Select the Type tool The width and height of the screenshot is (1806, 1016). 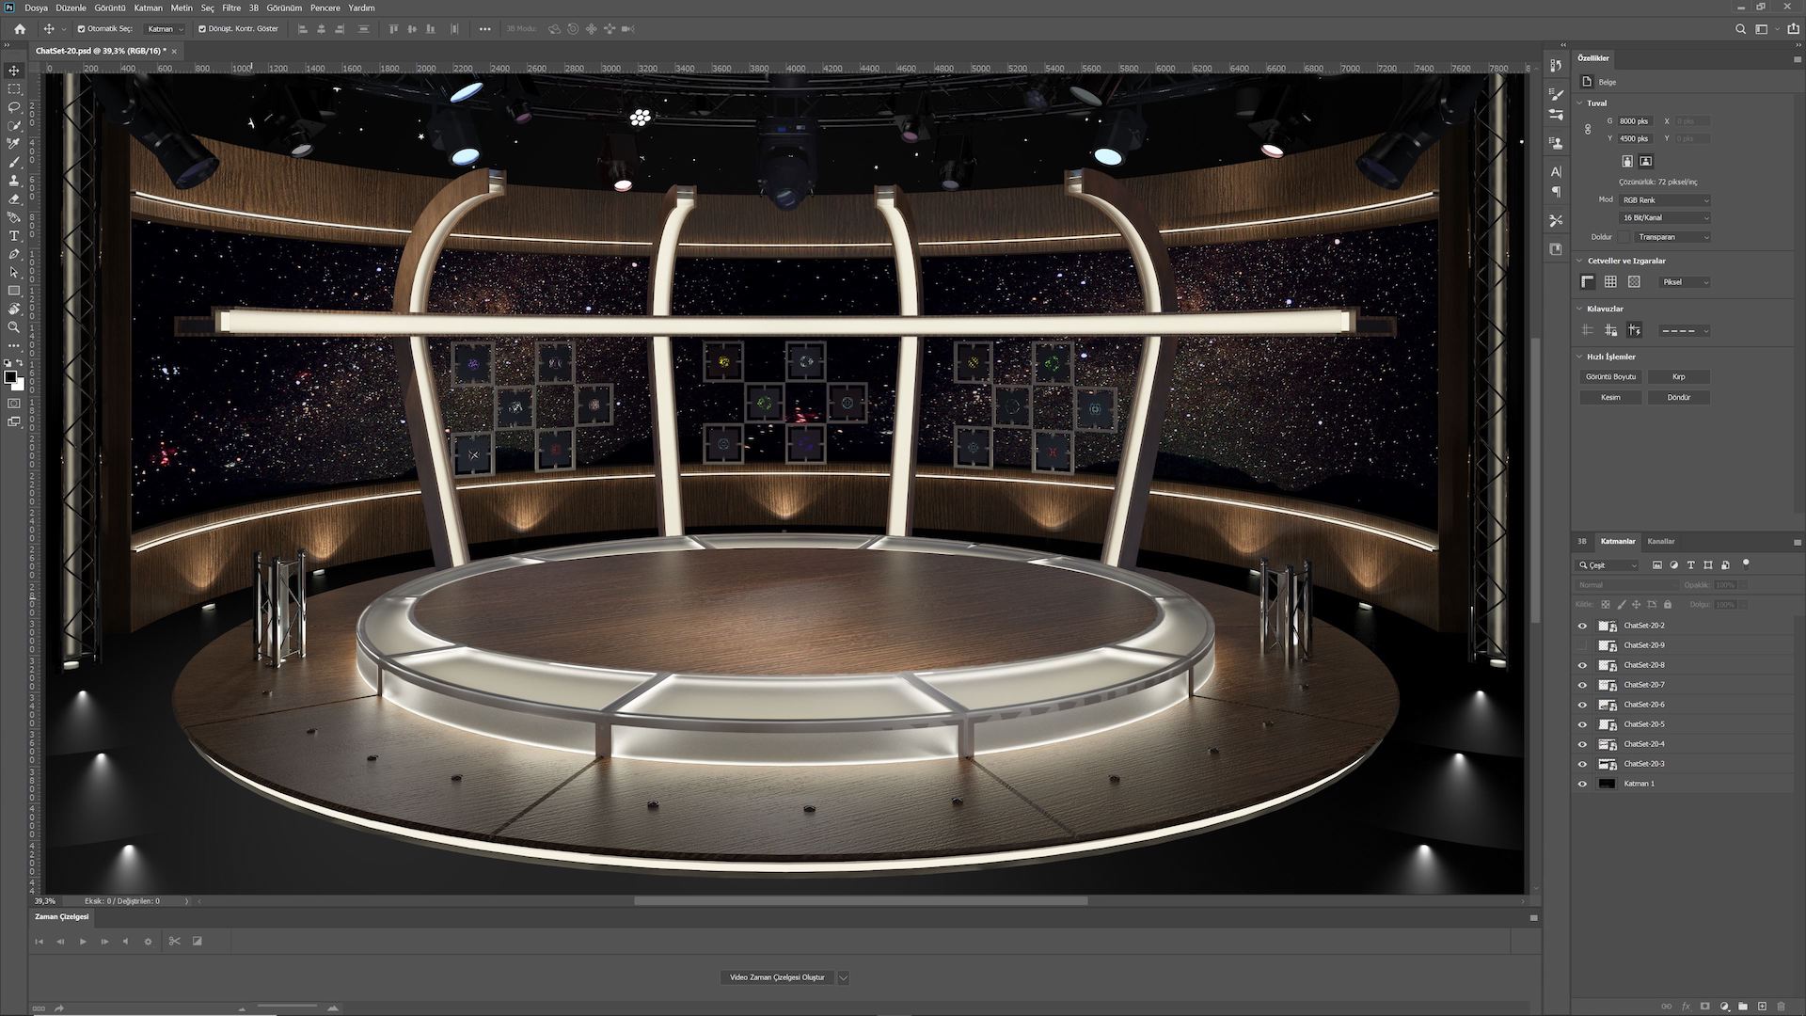(14, 236)
